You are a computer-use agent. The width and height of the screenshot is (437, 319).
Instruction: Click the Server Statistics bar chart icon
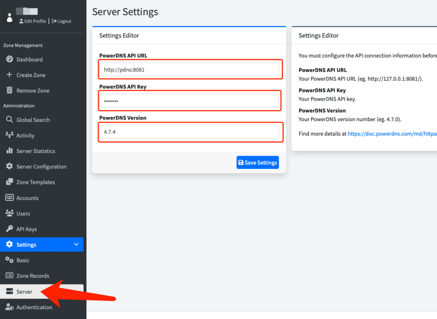point(9,151)
